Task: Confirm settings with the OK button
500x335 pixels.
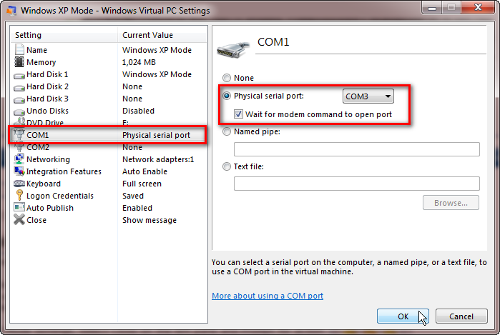Action: 403,316
